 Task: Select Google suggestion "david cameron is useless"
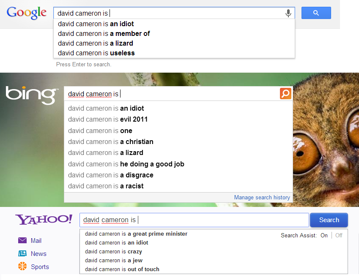point(96,53)
